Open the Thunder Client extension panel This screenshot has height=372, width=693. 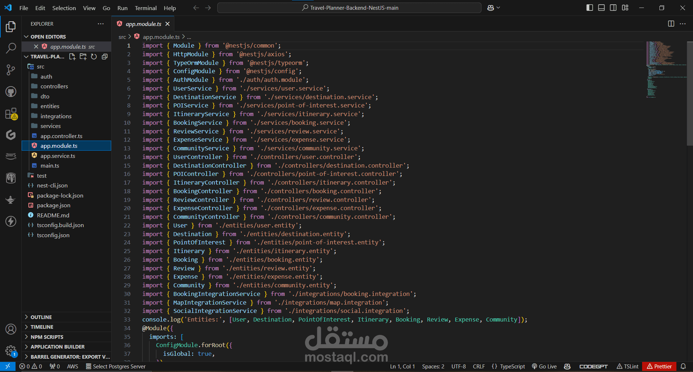click(10, 221)
